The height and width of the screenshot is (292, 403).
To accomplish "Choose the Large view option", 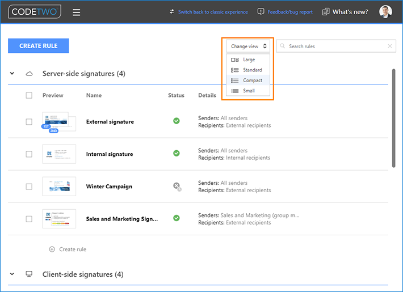I will tap(248, 60).
